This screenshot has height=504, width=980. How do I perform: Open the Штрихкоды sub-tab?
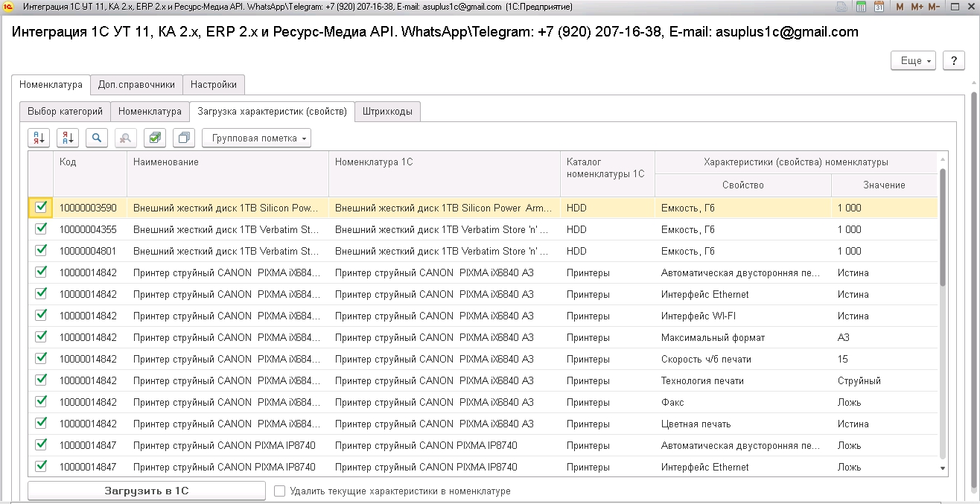point(387,112)
